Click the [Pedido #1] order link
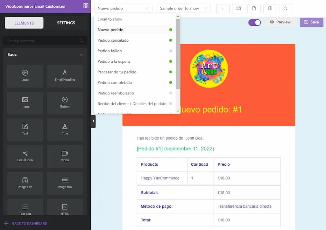The image size is (326, 230). [175, 149]
